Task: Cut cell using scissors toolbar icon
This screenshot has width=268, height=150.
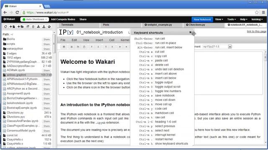Action: (x=72, y=47)
